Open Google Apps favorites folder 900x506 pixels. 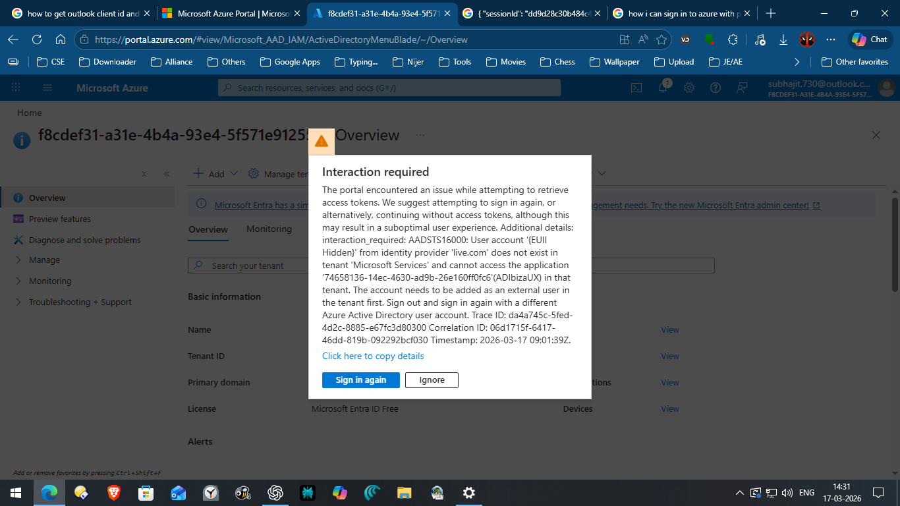point(290,62)
